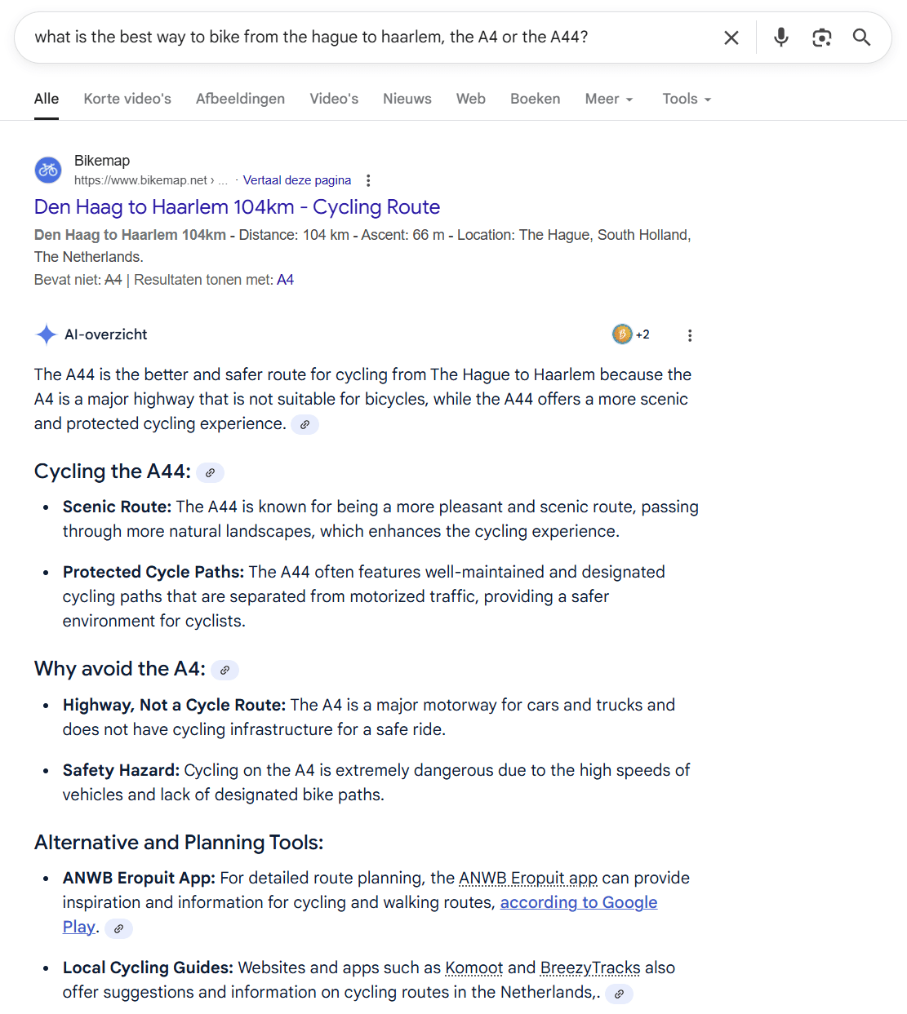The width and height of the screenshot is (907, 1014).
Task: Open Google Lens image search icon
Action: click(821, 38)
